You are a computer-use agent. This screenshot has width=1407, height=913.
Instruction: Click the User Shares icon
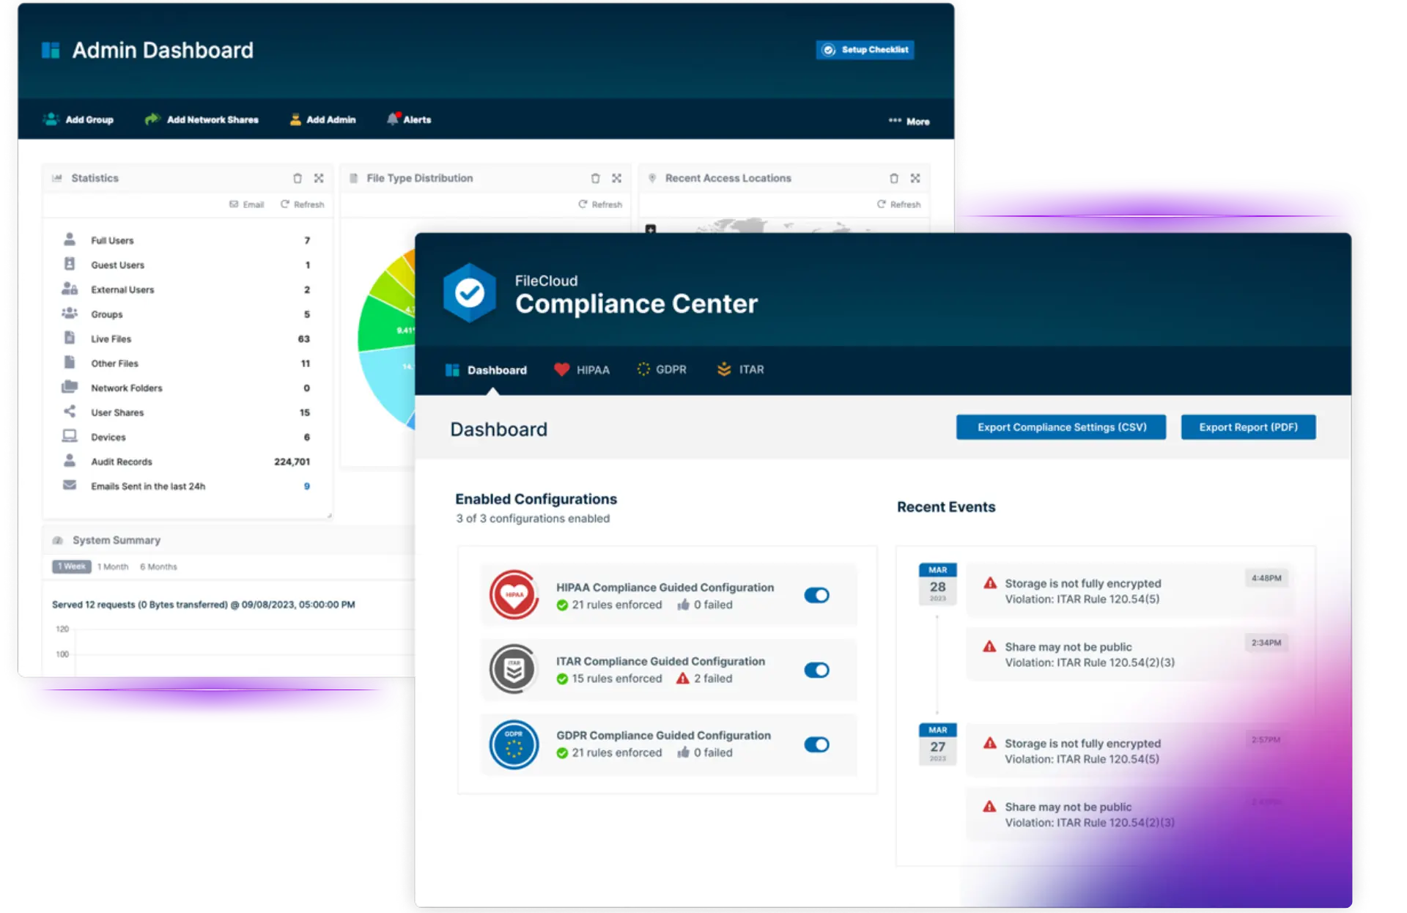point(70,412)
